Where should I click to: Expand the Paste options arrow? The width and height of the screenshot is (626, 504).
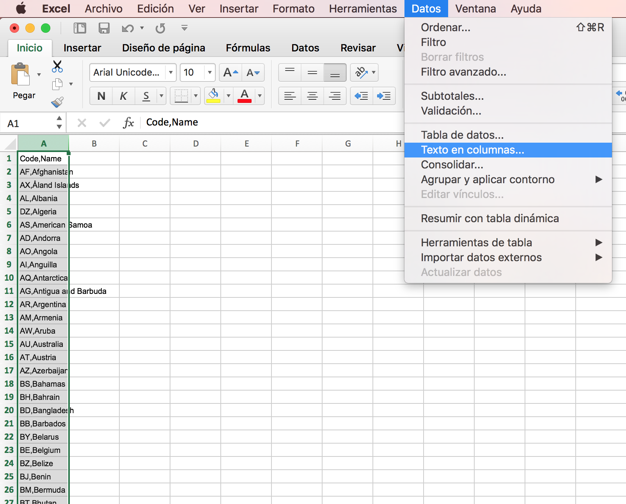39,74
